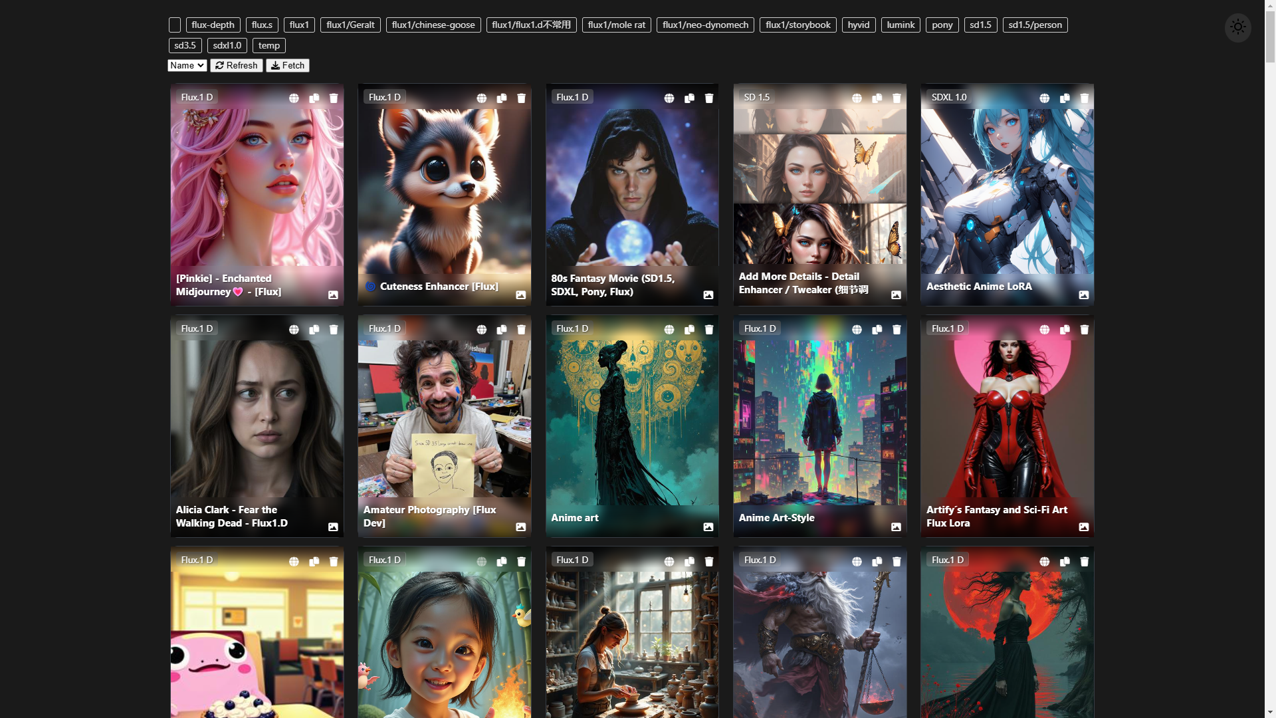Click image icon on Artify's Fantasy card
The width and height of the screenshot is (1276, 718).
pos(1084,527)
